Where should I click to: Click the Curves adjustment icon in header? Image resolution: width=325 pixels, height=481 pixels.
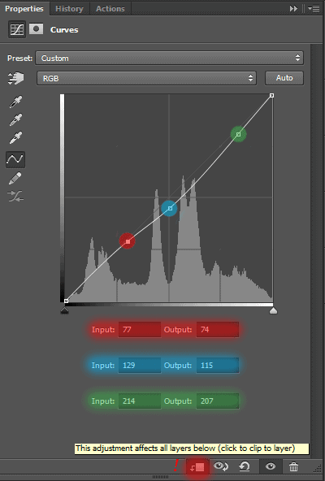pyautogui.click(x=17, y=29)
